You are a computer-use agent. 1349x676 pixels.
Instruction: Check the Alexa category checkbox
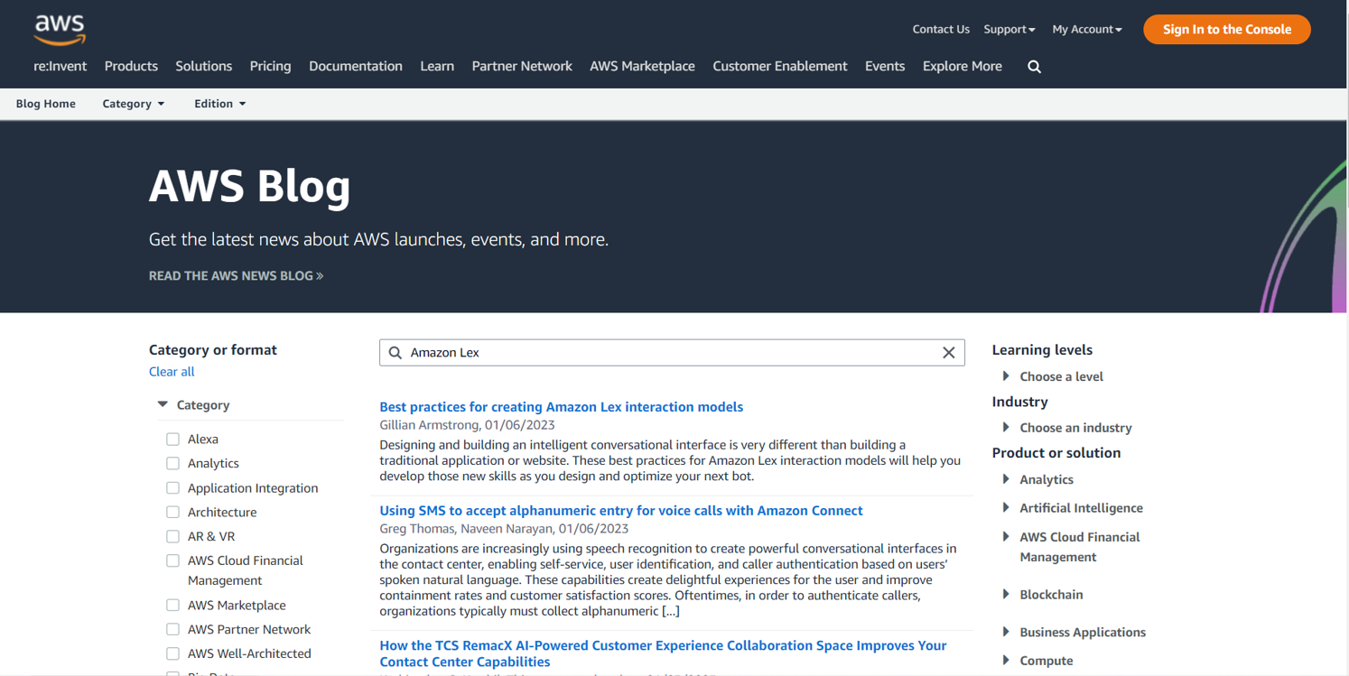pyautogui.click(x=172, y=440)
